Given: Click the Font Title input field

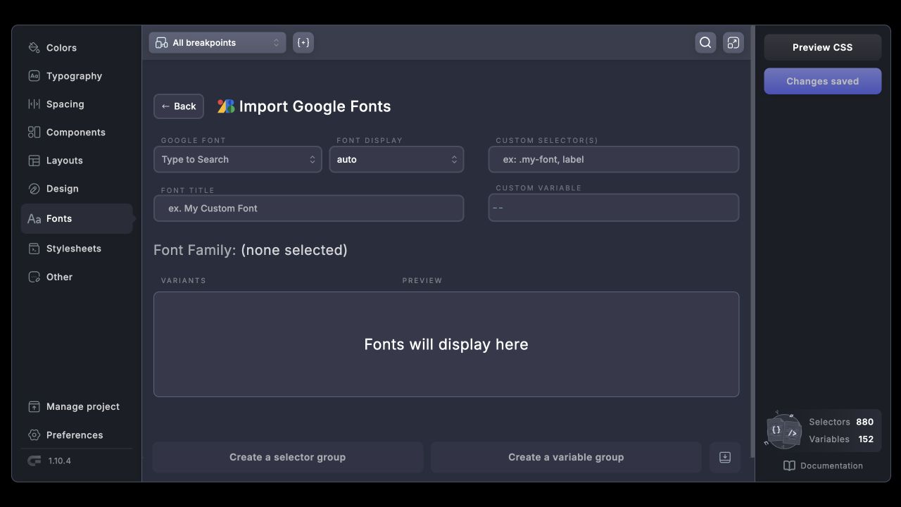Looking at the screenshot, I should coord(308,208).
